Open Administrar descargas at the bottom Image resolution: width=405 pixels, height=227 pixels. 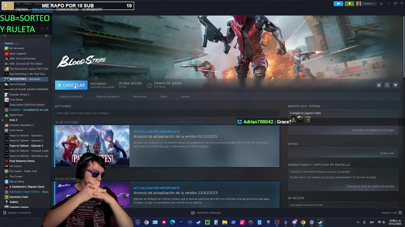click(206, 213)
